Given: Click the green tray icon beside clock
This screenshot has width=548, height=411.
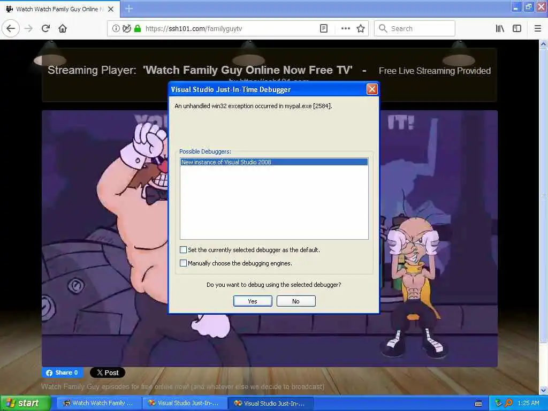Looking at the screenshot, I should [498, 404].
